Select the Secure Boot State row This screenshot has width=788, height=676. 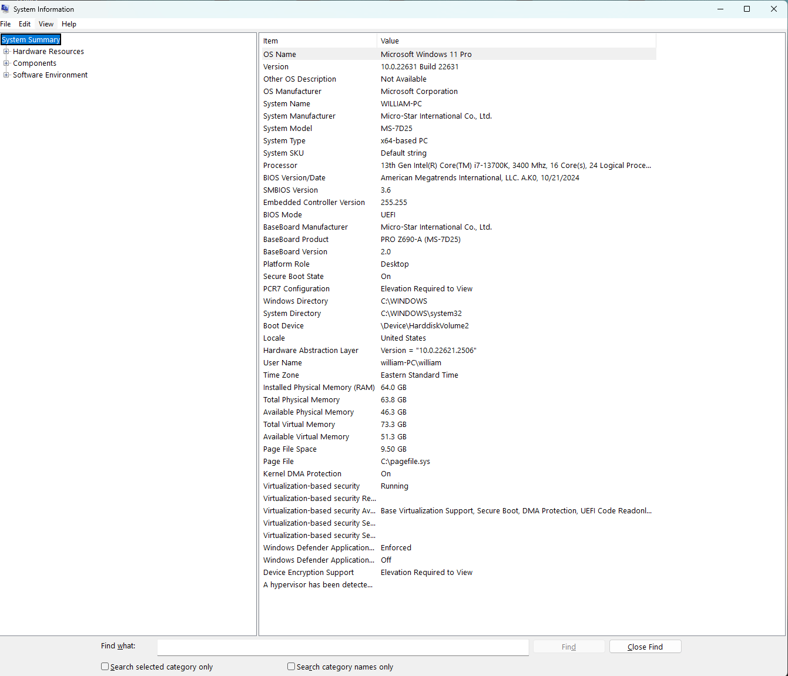(x=458, y=276)
